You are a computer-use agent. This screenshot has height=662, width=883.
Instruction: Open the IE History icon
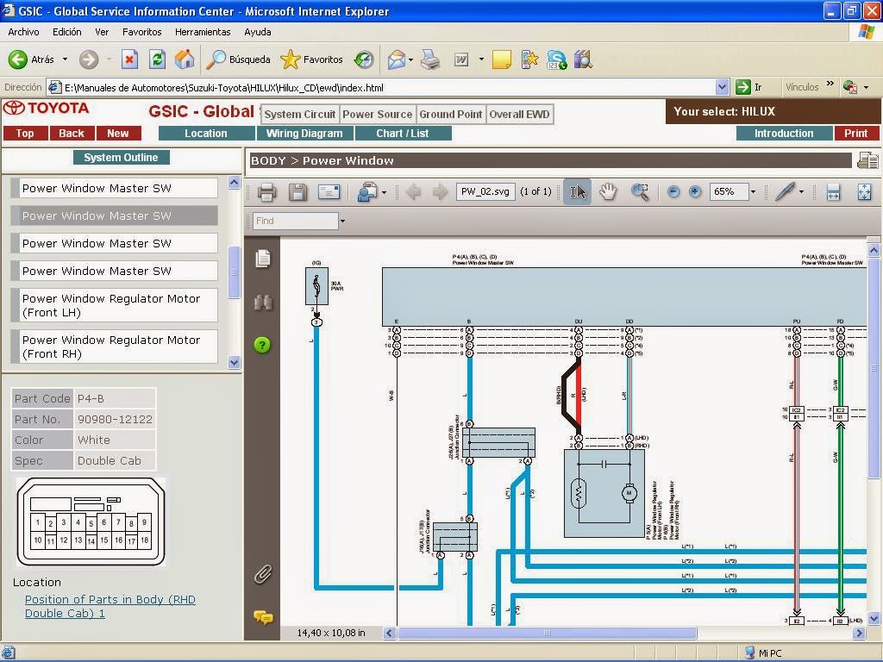point(364,59)
